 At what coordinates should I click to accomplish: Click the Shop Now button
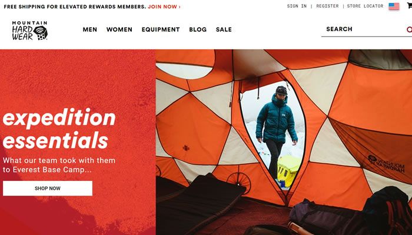48,189
